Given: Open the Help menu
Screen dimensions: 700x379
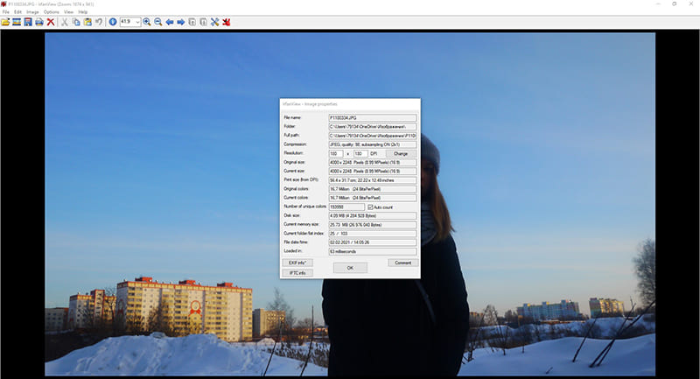Looking at the screenshot, I should point(83,12).
